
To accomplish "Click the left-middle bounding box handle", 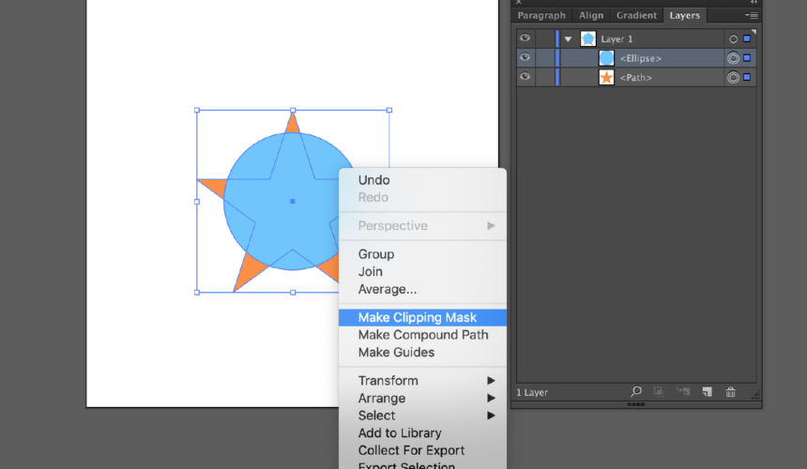I will 197,202.
